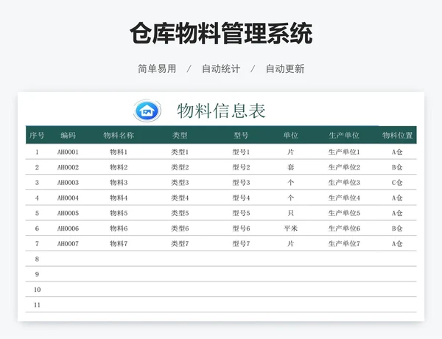Select row number 10
The image size is (442, 339).
coord(38,290)
